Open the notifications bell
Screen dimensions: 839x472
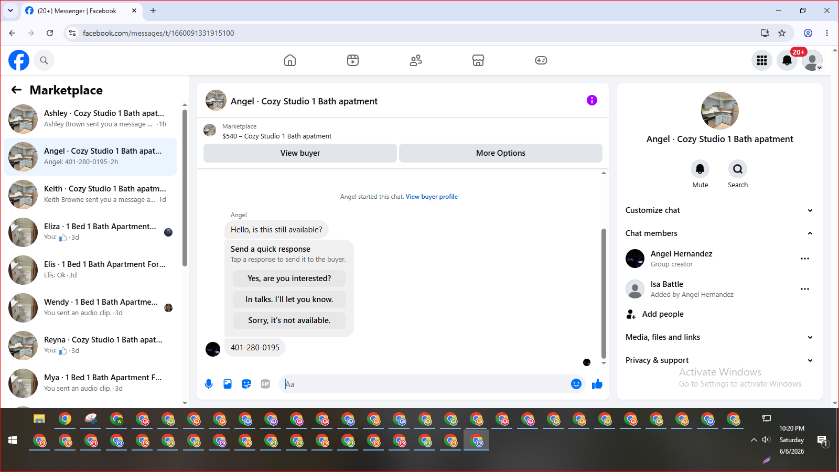pyautogui.click(x=787, y=60)
